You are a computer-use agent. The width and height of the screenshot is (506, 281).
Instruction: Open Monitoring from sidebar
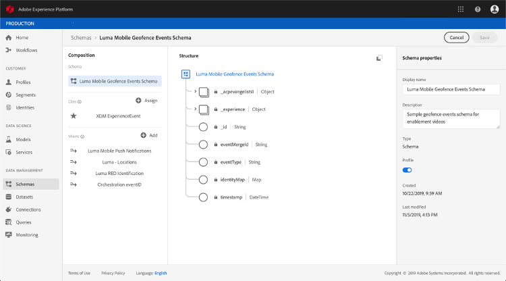[x=27, y=235]
